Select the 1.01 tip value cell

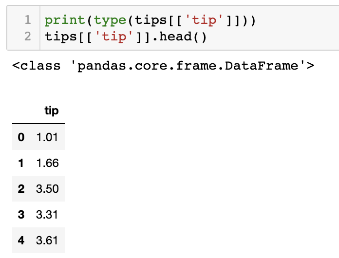coord(47,137)
